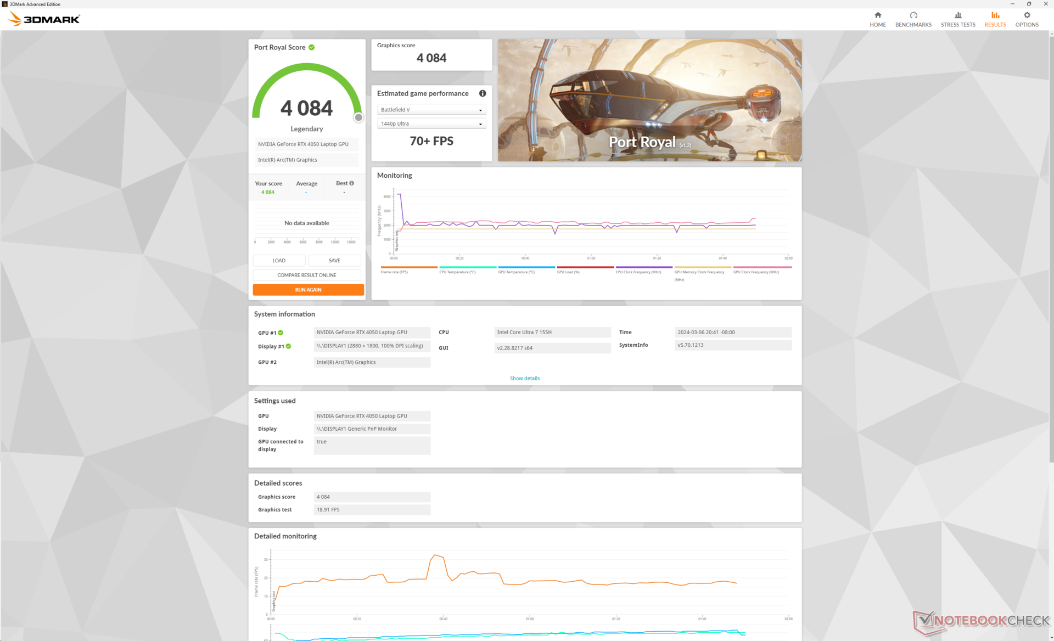Image resolution: width=1054 pixels, height=641 pixels.
Task: Open the Benchmarks gauge icon
Action: click(x=913, y=15)
